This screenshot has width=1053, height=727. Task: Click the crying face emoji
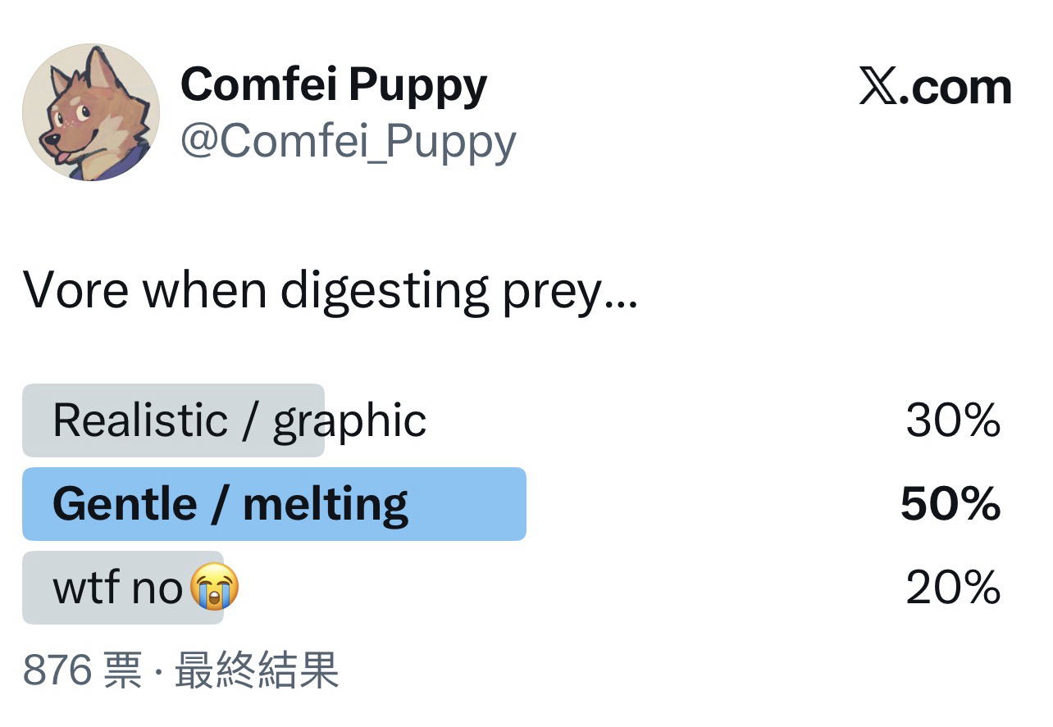click(x=215, y=588)
